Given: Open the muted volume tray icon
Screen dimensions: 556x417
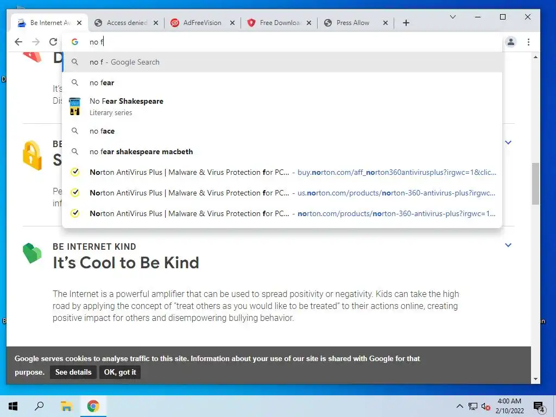Looking at the screenshot, I should click(x=485, y=406).
